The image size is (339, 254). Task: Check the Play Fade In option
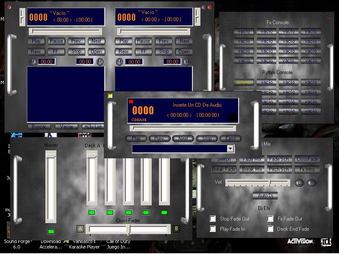point(213,229)
